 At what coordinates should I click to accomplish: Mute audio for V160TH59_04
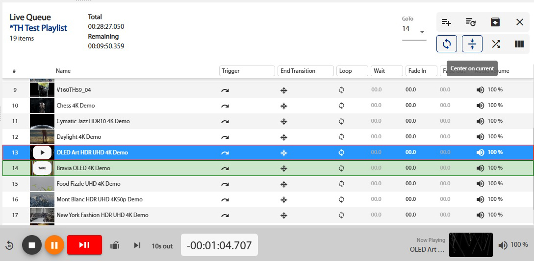coord(480,90)
